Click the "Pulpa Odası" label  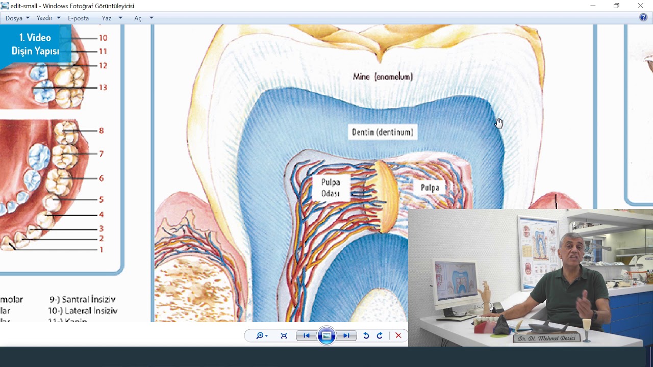(331, 188)
